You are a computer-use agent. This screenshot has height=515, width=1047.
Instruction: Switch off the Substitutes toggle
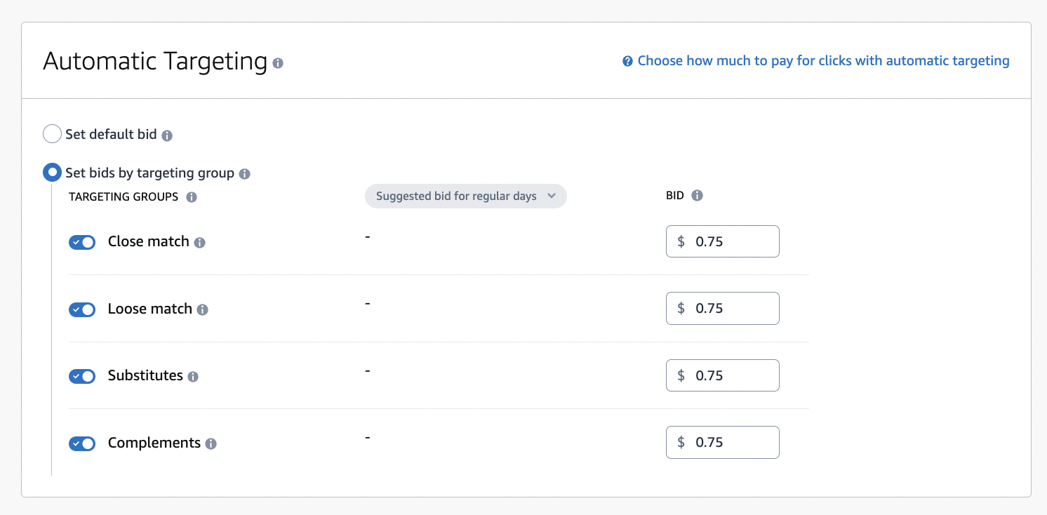[x=82, y=376]
